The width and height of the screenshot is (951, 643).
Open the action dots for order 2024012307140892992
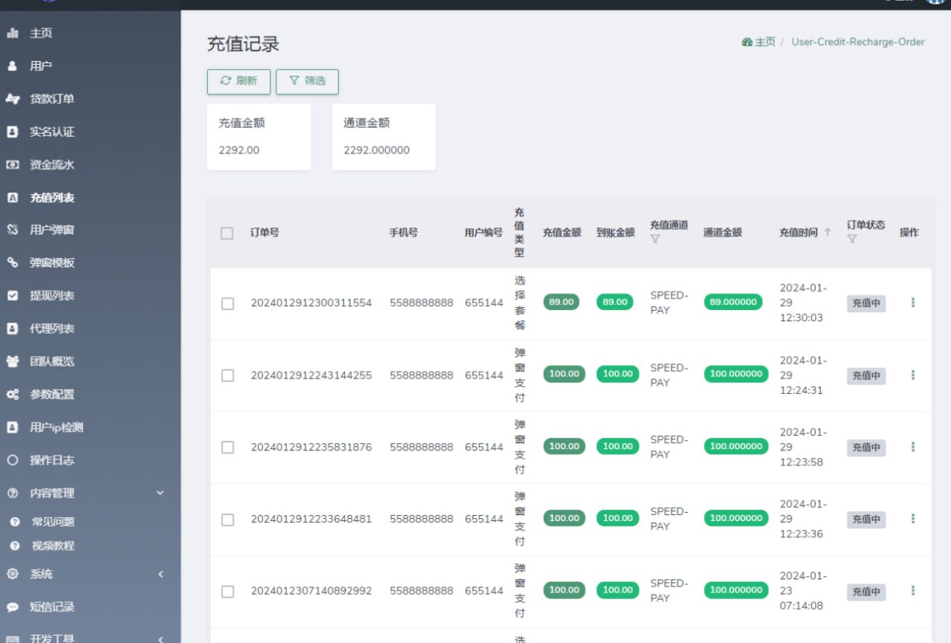click(912, 590)
